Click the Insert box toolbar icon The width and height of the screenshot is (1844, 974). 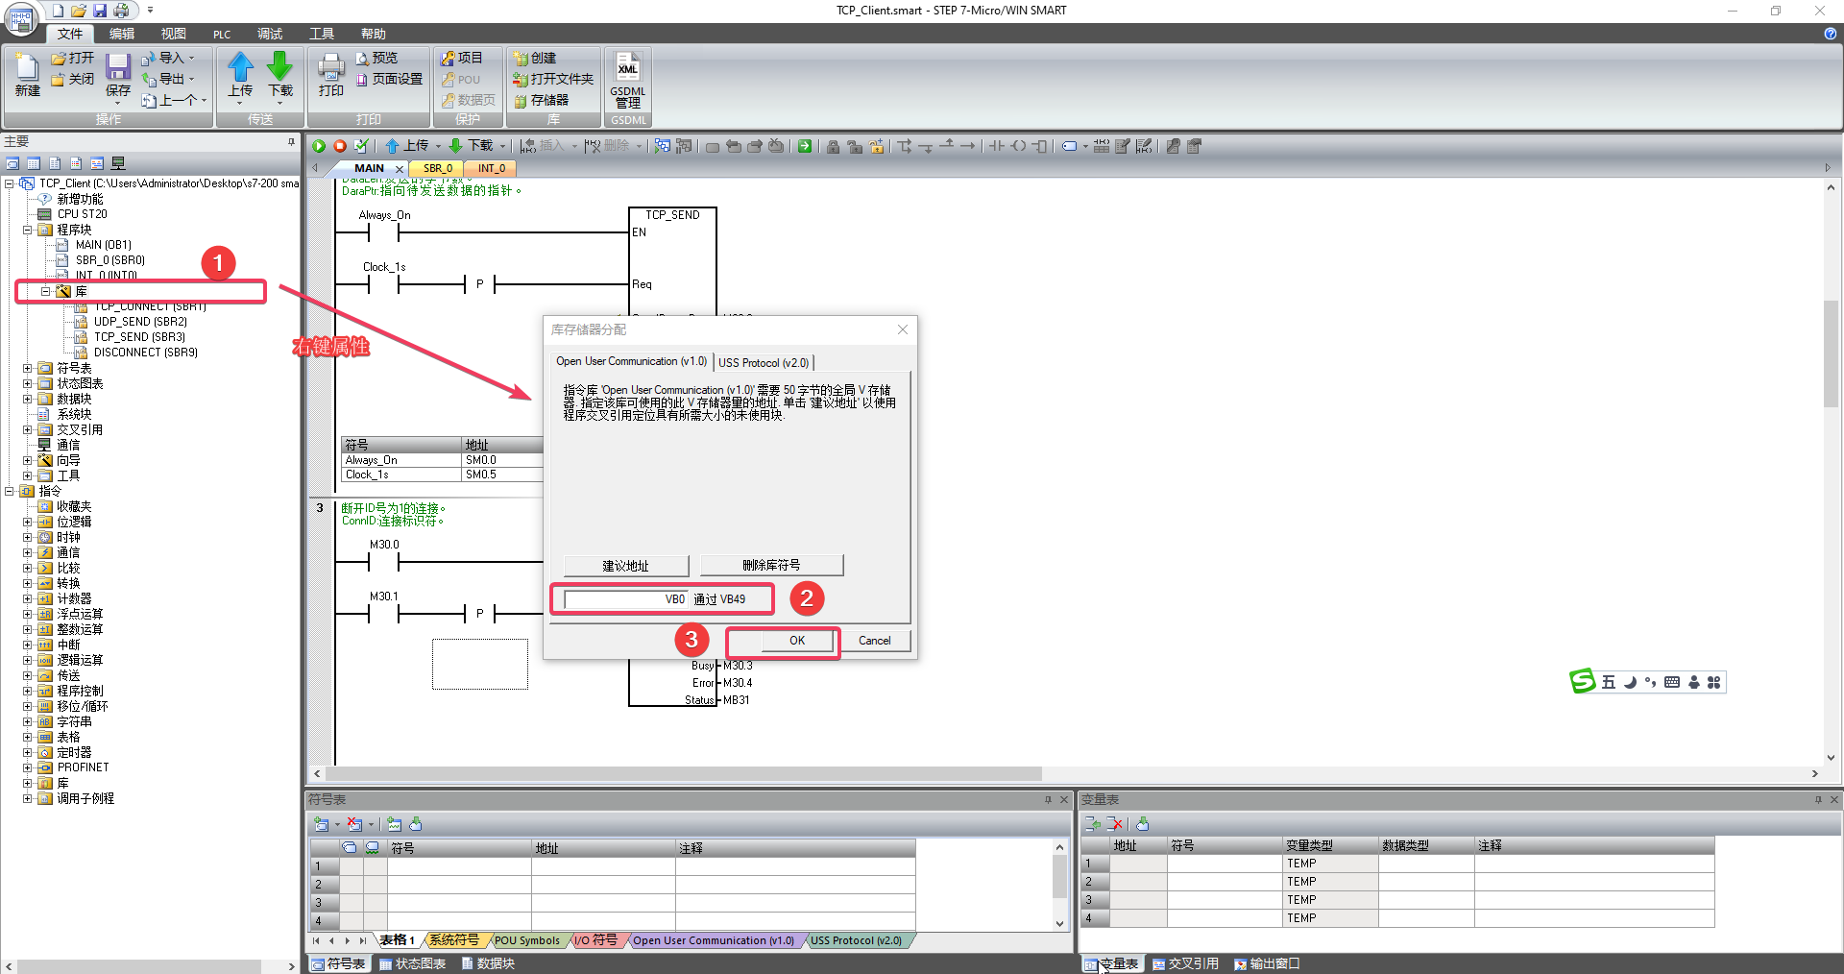pyautogui.click(x=1039, y=146)
